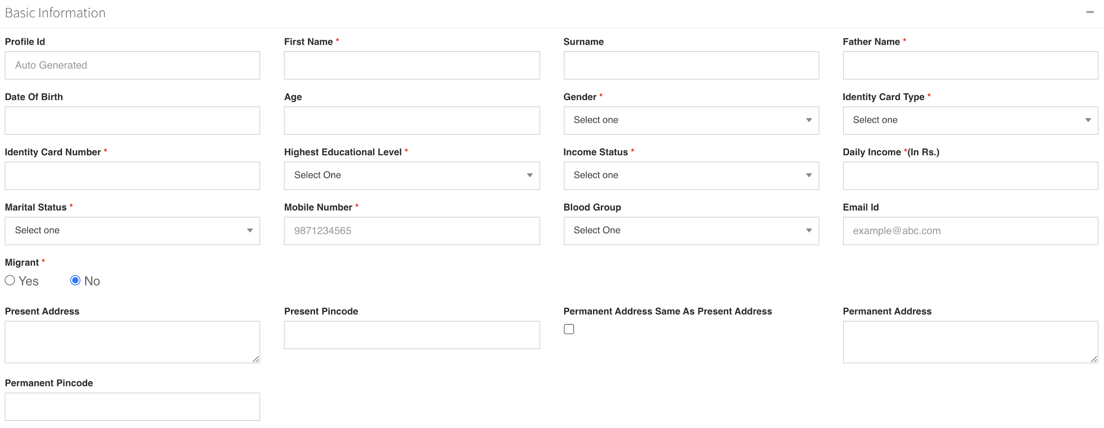Viewport: 1104px width, 428px height.
Task: Open the Blood Group dropdown
Action: click(x=691, y=231)
